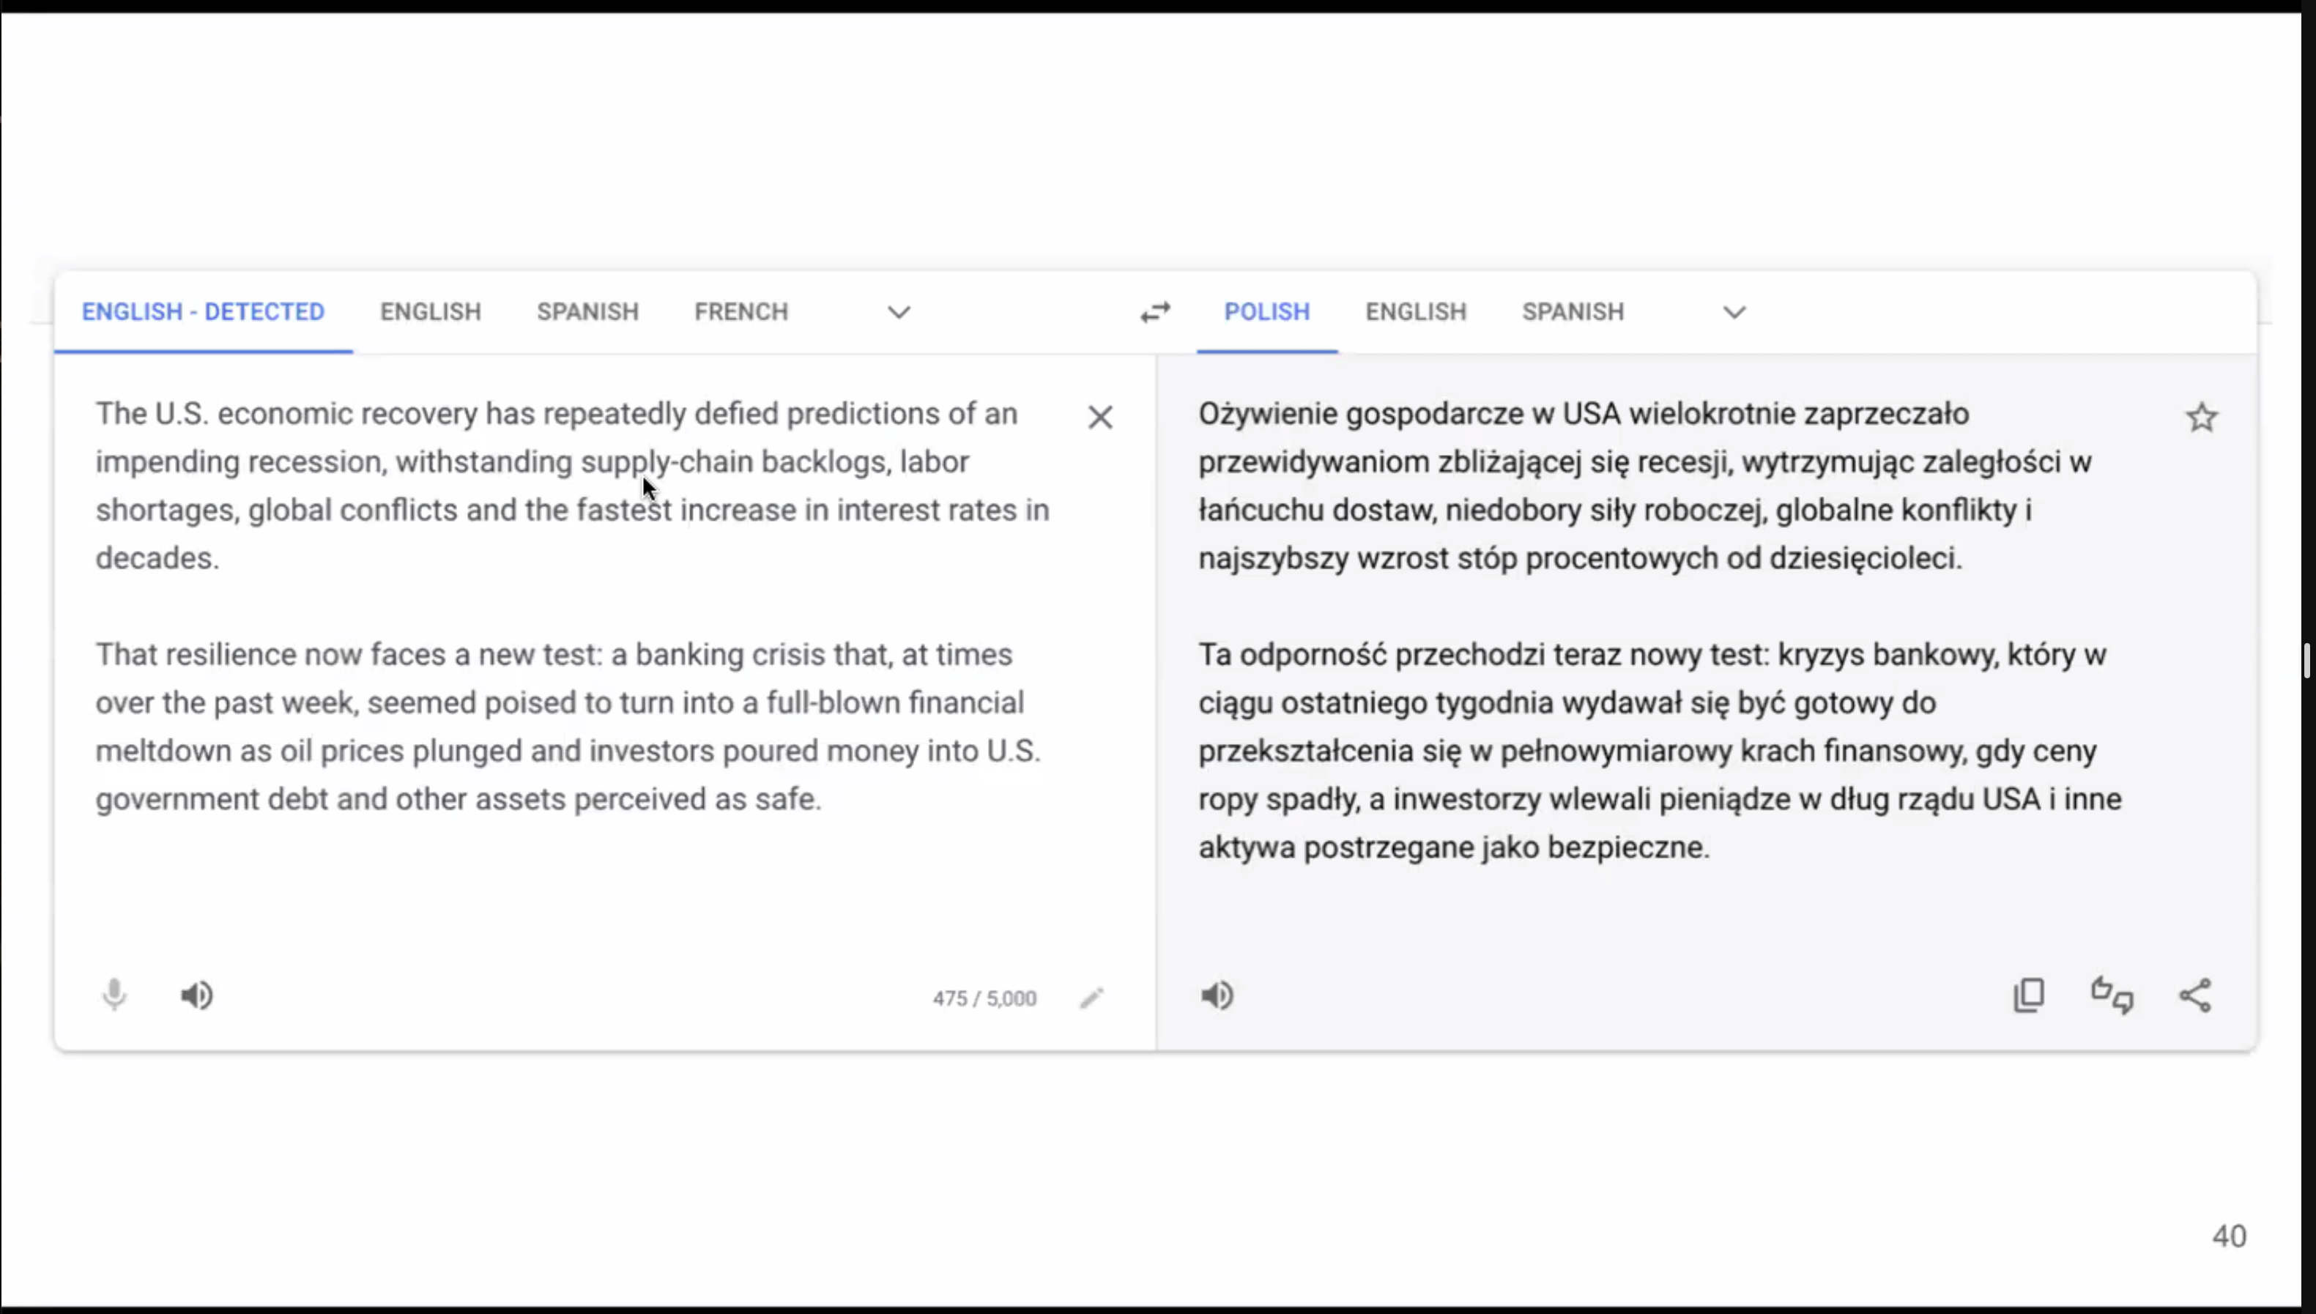The height and width of the screenshot is (1314, 2316).
Task: Switch source language to Spanish
Action: (x=587, y=312)
